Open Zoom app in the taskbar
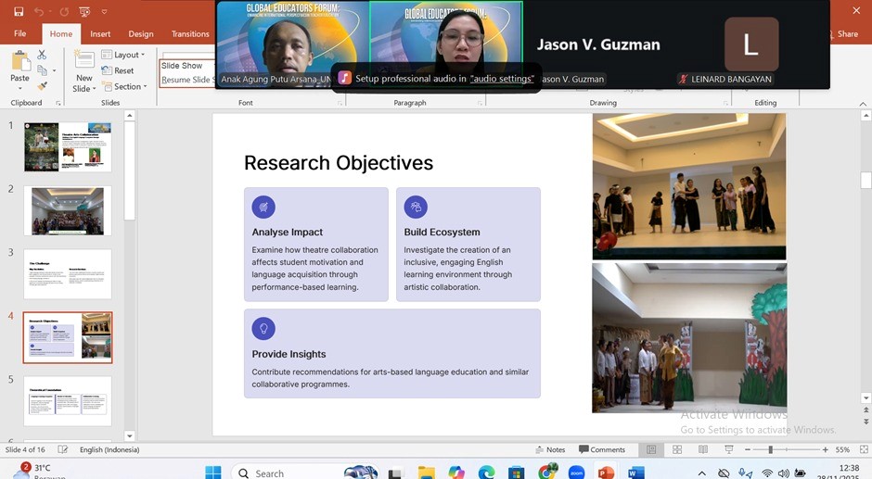The image size is (872, 479). pyautogui.click(x=576, y=473)
